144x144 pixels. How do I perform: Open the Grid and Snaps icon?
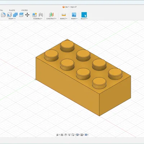(82, 135)
